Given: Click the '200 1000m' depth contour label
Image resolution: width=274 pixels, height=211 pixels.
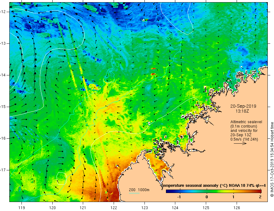Looking at the screenshot, I should click(139, 190).
